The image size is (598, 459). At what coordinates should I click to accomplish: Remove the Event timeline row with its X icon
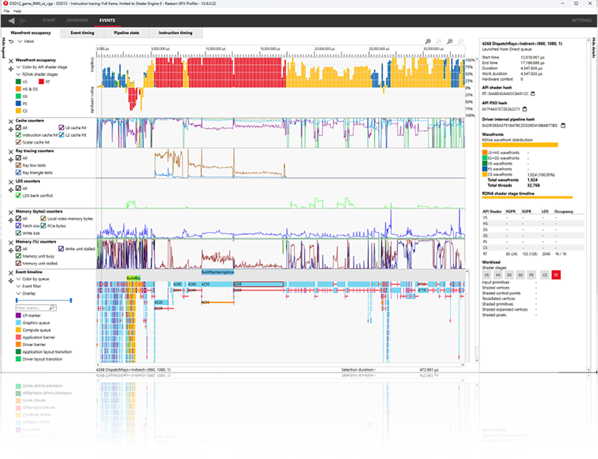(x=11, y=273)
